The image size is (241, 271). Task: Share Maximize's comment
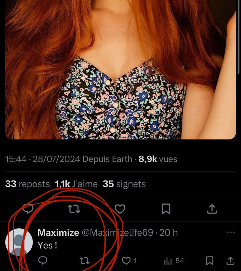click(x=230, y=261)
